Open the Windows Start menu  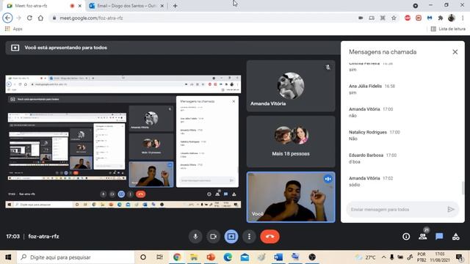pos(8,257)
